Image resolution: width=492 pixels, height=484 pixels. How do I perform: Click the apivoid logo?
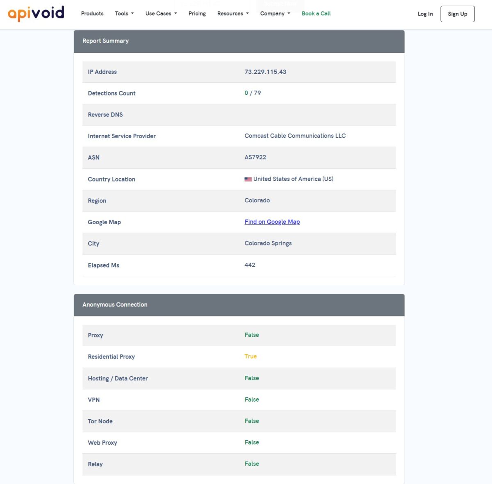click(36, 14)
